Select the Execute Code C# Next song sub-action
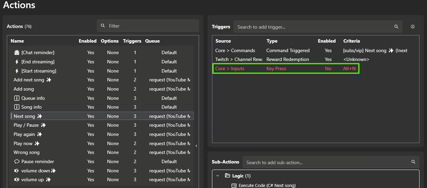Viewport: 427px width, 188px height. tap(267, 185)
